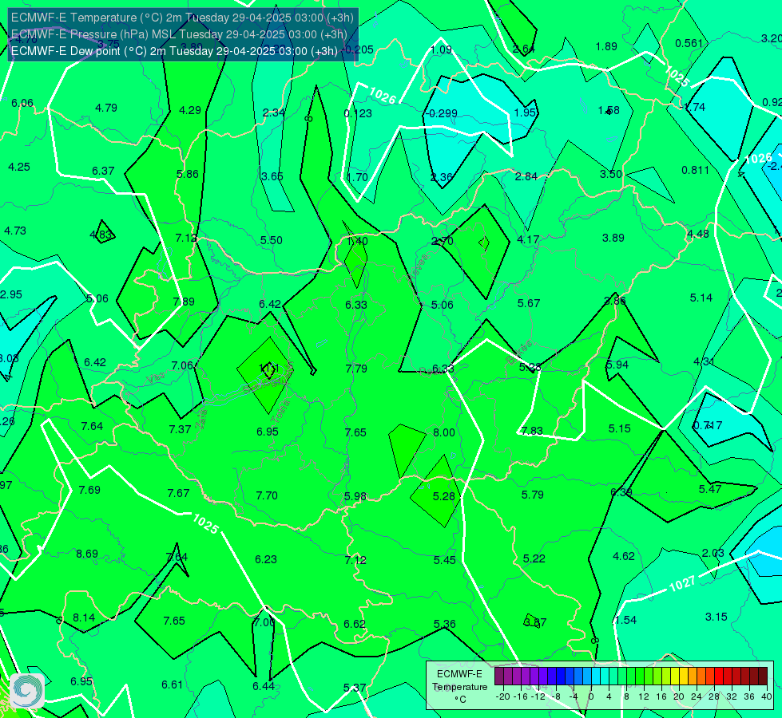Click the temperature value 5.36
The width and height of the screenshot is (782, 718).
[444, 624]
